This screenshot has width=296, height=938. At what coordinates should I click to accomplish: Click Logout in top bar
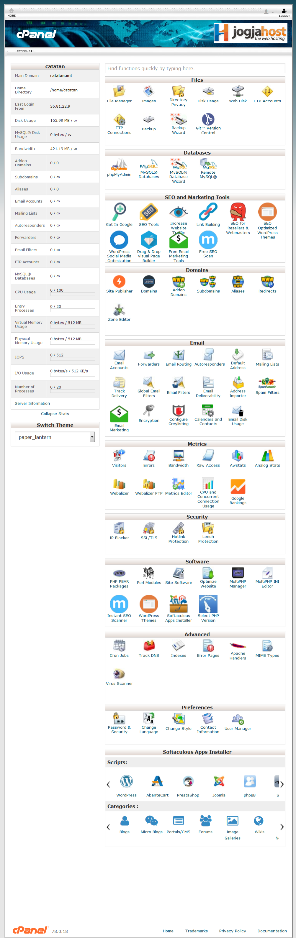click(284, 13)
